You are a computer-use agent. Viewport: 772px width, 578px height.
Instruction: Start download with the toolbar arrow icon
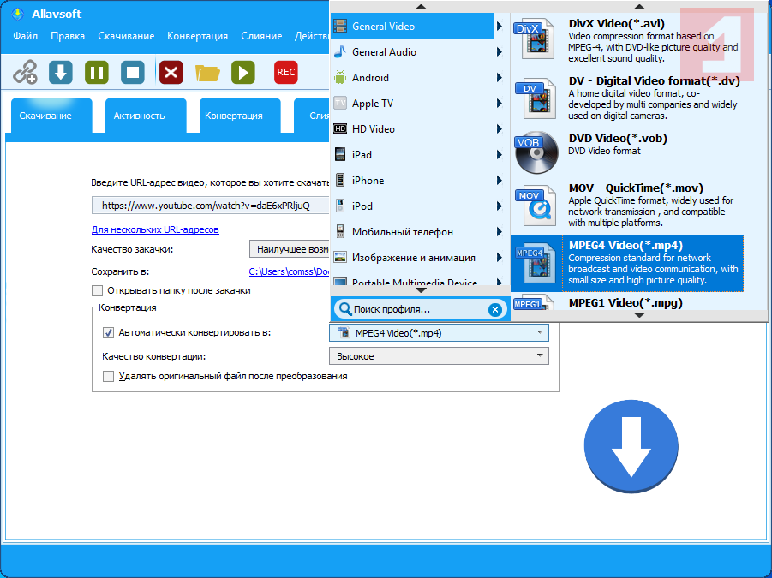point(61,72)
